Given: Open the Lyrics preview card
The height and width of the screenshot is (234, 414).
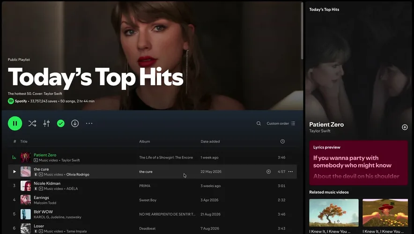Looking at the screenshot, I should coord(359,163).
